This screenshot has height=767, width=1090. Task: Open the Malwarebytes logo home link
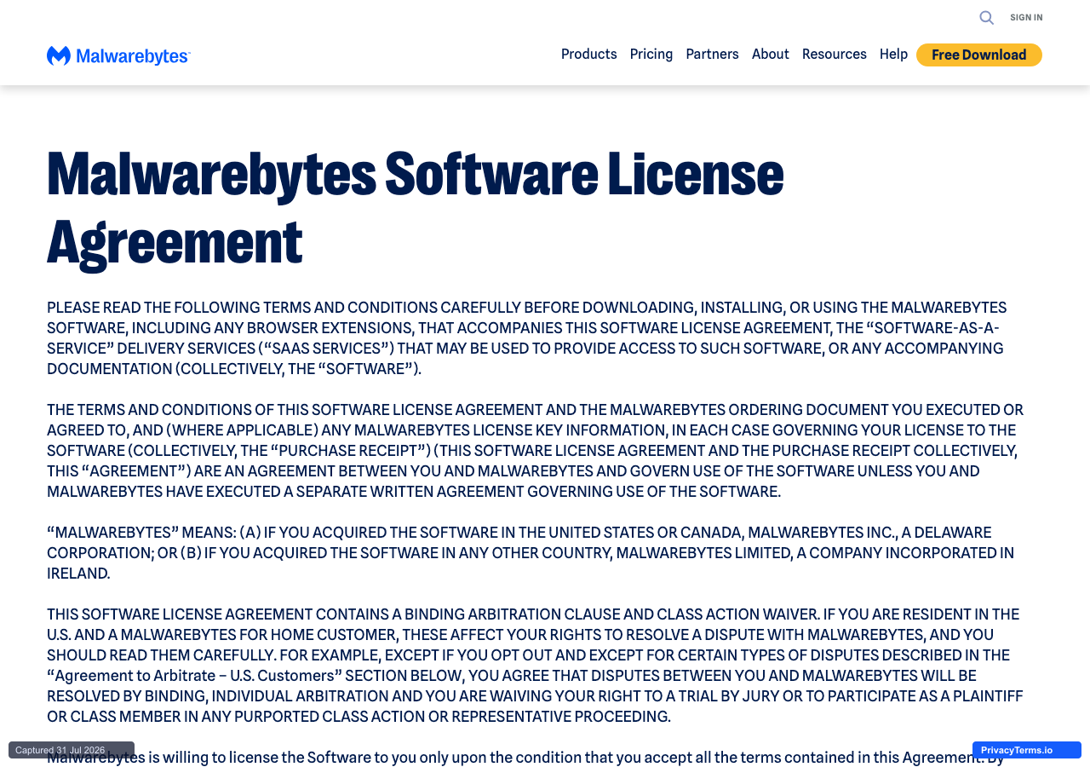pyautogui.click(x=118, y=56)
